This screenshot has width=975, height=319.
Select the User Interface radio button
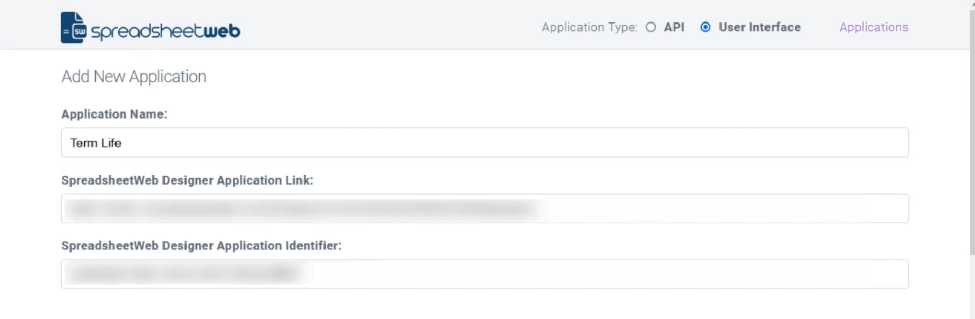click(x=705, y=27)
